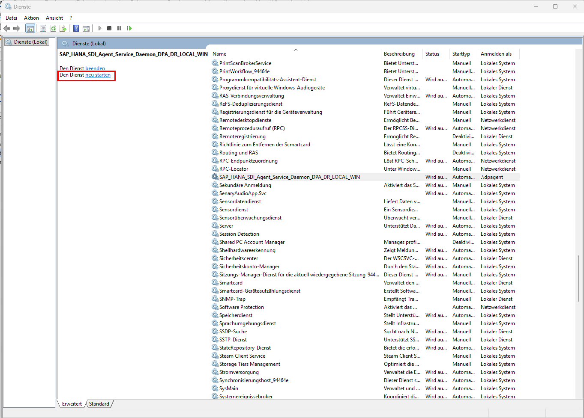Toggle the show/hide action pane toolbar button
The image size is (584, 418).
pyautogui.click(x=86, y=28)
